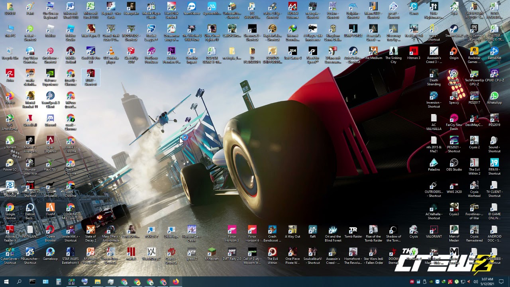Select the Speccy desktop shortcut
This screenshot has width=510, height=287.
454,98
